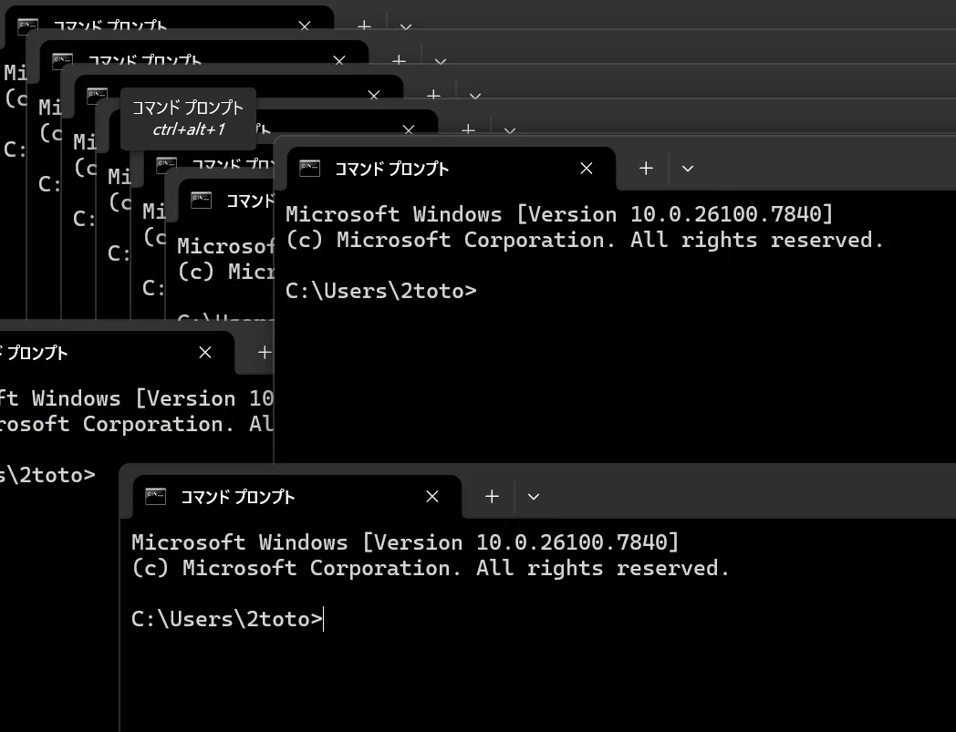Click the cmd icon in the large middle window's tab
The width and height of the screenshot is (956, 732).
click(310, 169)
